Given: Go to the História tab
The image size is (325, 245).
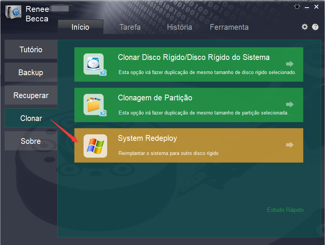Looking at the screenshot, I should 179,27.
